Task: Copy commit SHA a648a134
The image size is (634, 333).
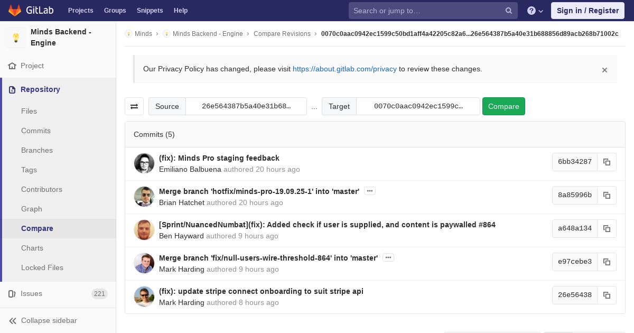Action: 607,228
